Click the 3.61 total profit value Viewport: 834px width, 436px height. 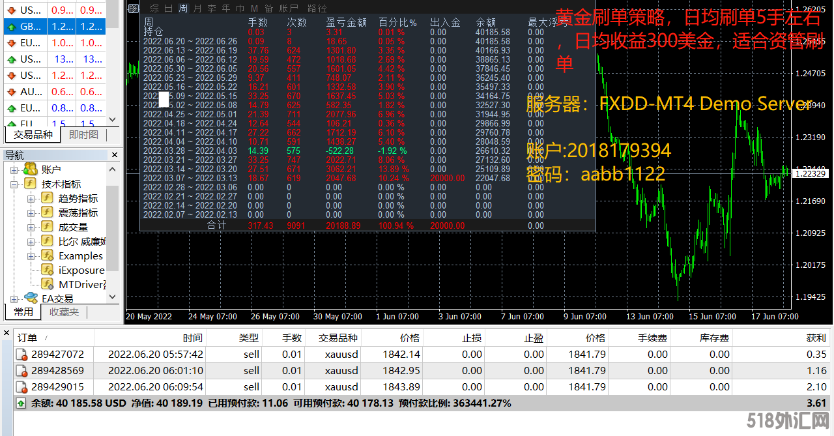pos(816,403)
